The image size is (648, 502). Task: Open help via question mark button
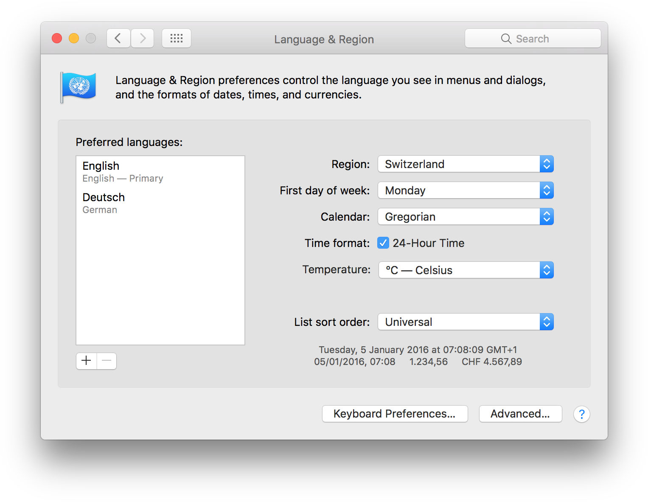click(581, 414)
